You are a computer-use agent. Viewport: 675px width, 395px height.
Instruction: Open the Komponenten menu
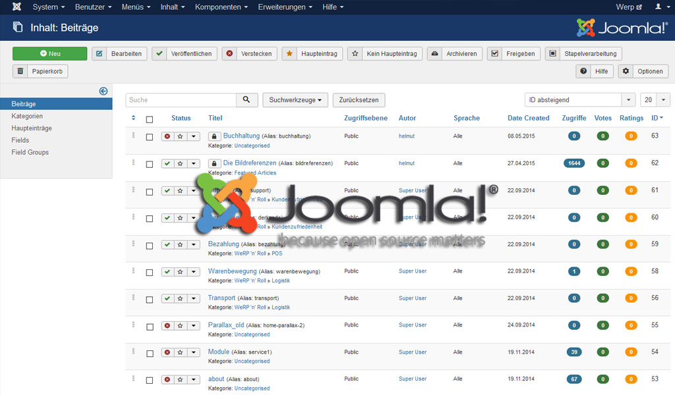(221, 7)
